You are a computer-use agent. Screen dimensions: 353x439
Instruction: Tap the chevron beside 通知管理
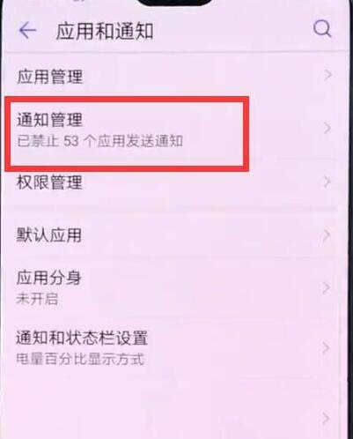coord(327,128)
